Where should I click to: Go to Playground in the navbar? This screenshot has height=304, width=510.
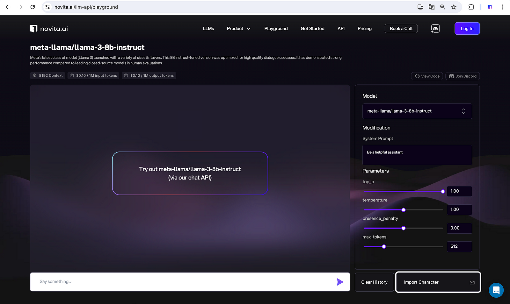pyautogui.click(x=276, y=29)
